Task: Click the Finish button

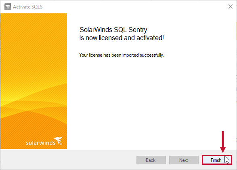Action: point(217,160)
